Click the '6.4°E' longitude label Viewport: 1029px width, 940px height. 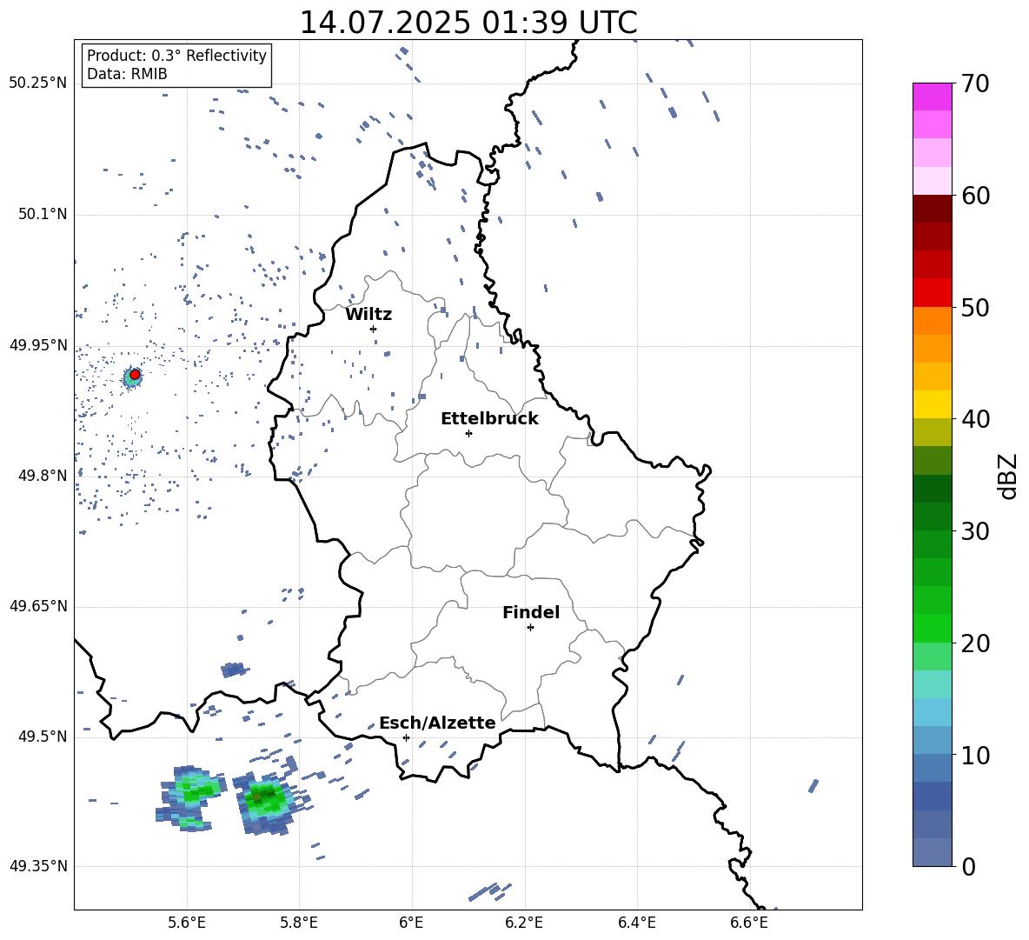(x=636, y=923)
